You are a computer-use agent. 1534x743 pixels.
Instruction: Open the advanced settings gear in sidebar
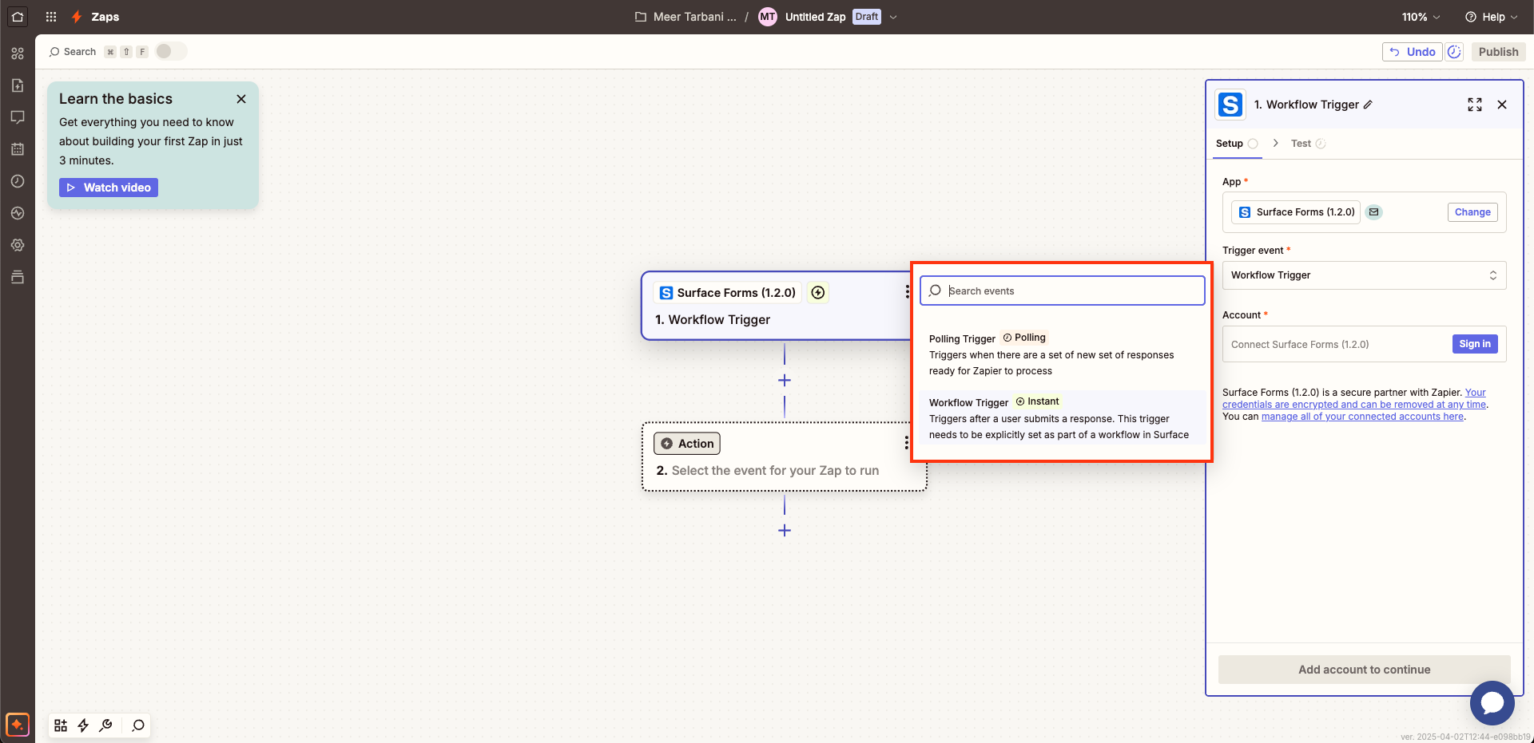(18, 245)
